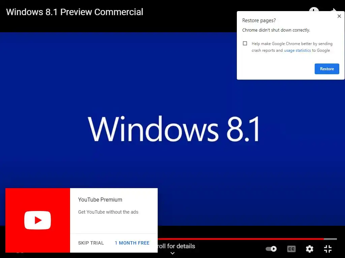Image resolution: width=345 pixels, height=258 pixels.
Task: Exit full screen mode
Action: coord(327,249)
